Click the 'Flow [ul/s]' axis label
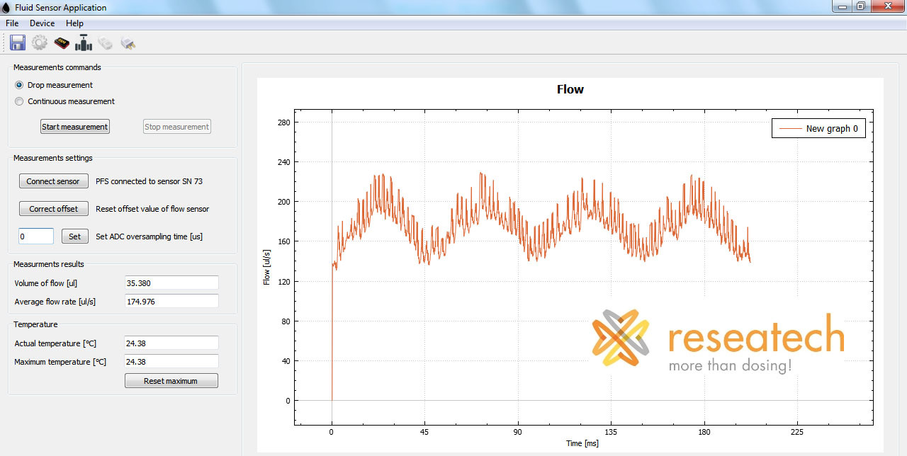The width and height of the screenshot is (907, 456). 267,267
